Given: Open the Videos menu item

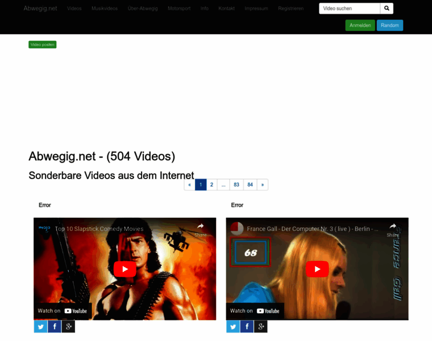Looking at the screenshot, I should [74, 9].
